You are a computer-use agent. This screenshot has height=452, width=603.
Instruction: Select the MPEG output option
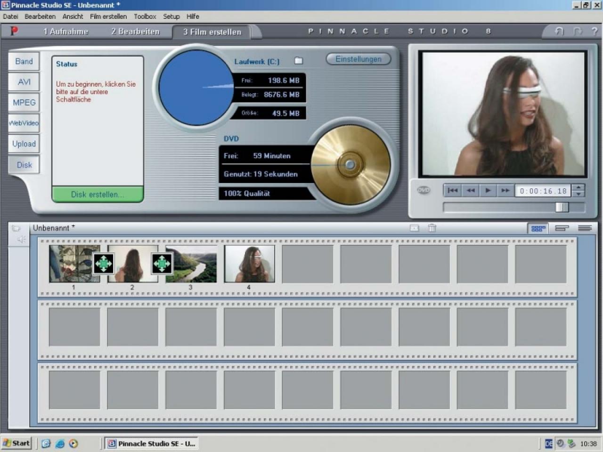tap(24, 103)
